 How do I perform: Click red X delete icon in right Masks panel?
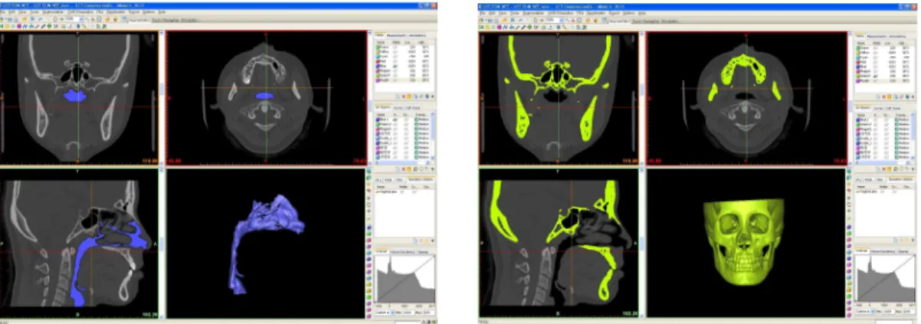[x=882, y=96]
